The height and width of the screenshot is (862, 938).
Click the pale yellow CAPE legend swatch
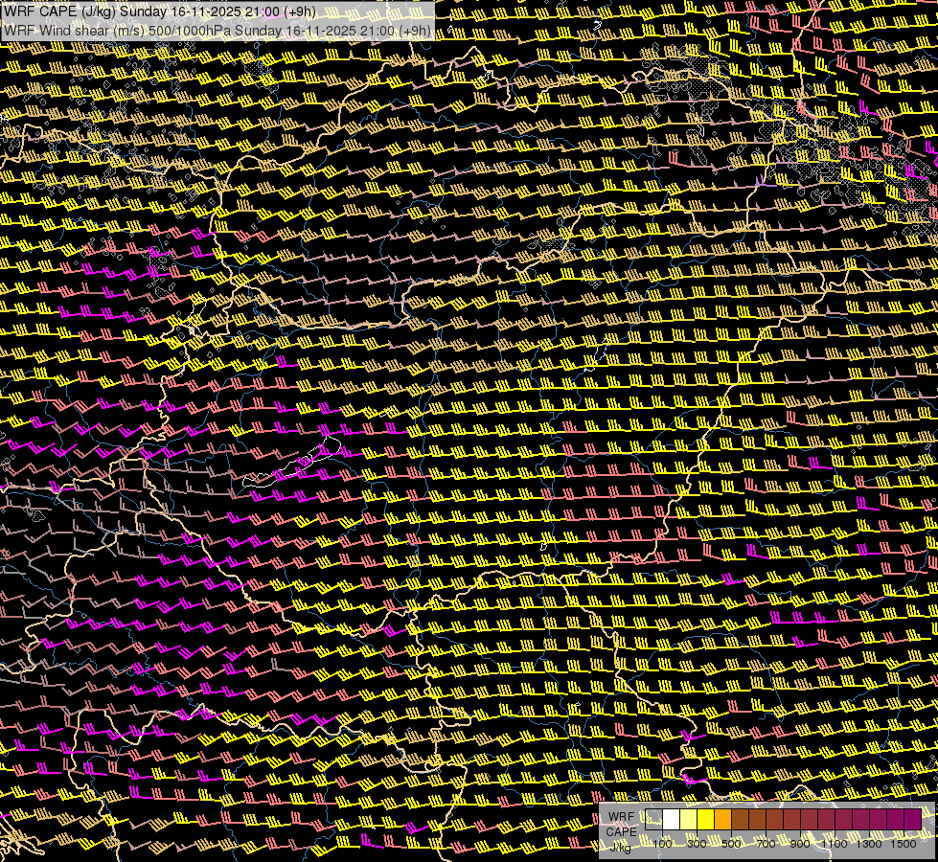(689, 820)
